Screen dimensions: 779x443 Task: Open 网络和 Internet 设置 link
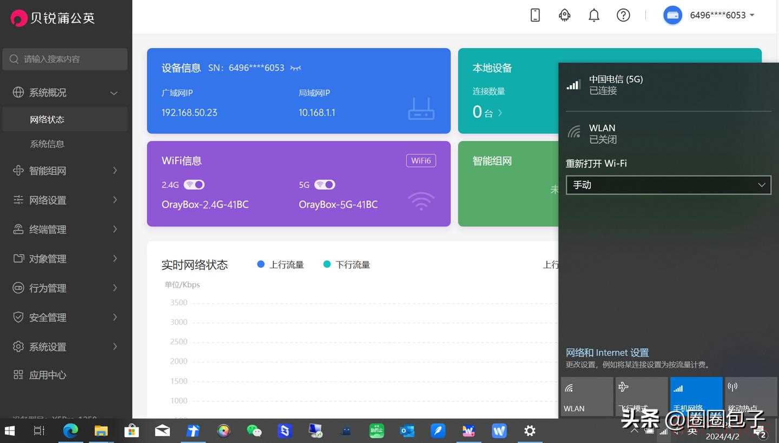click(607, 353)
